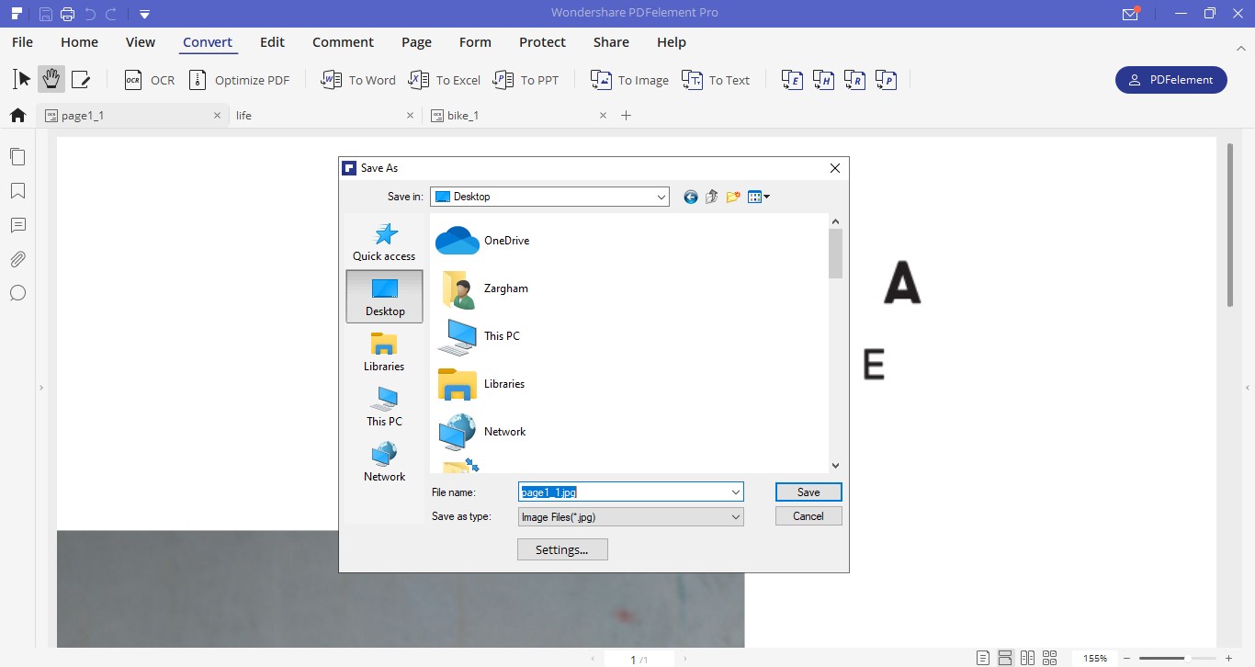Select the text selection cursor tool
The width and height of the screenshot is (1255, 667).
click(22, 80)
